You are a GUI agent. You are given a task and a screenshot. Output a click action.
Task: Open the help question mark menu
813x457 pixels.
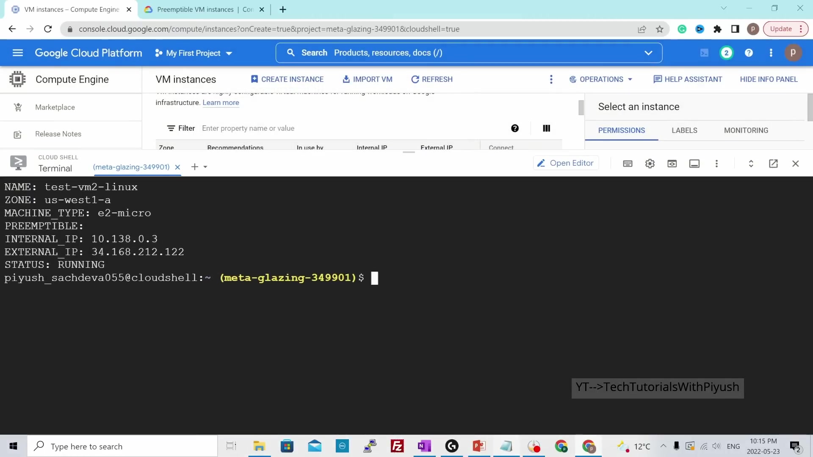coord(749,53)
